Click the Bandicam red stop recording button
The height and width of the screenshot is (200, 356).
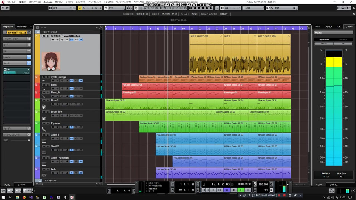[x=284, y=195]
